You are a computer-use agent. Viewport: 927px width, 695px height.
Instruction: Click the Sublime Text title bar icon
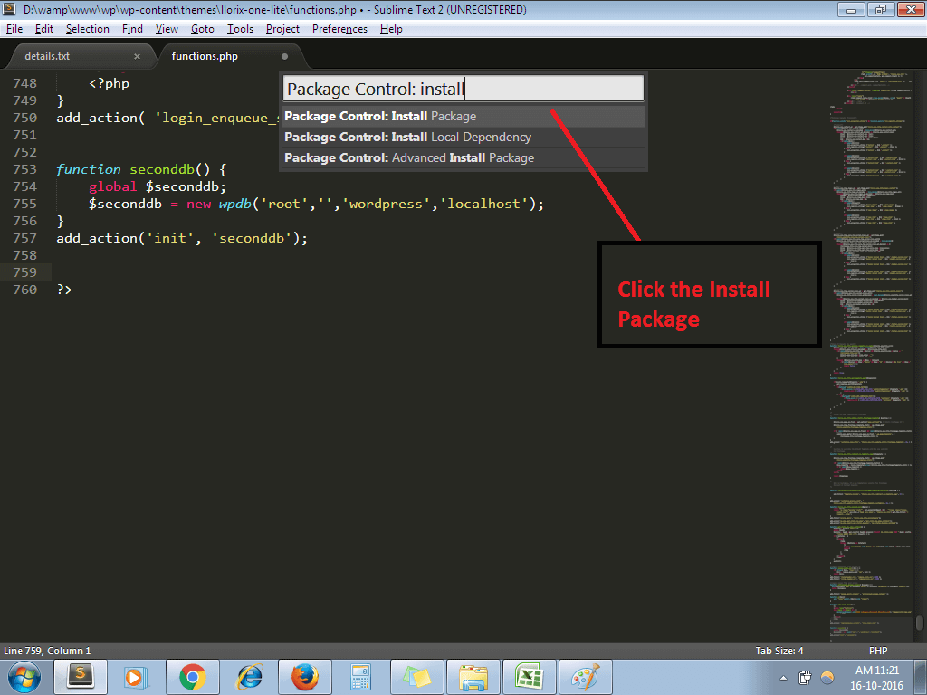pos(9,9)
